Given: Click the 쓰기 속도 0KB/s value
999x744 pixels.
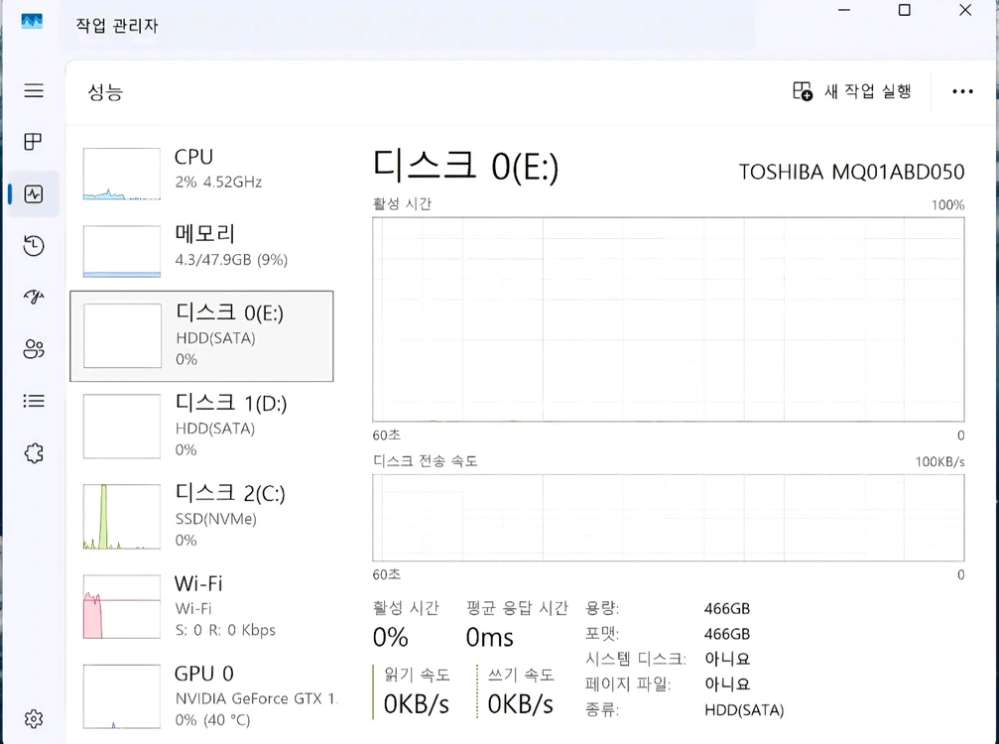Looking at the screenshot, I should click(521, 704).
